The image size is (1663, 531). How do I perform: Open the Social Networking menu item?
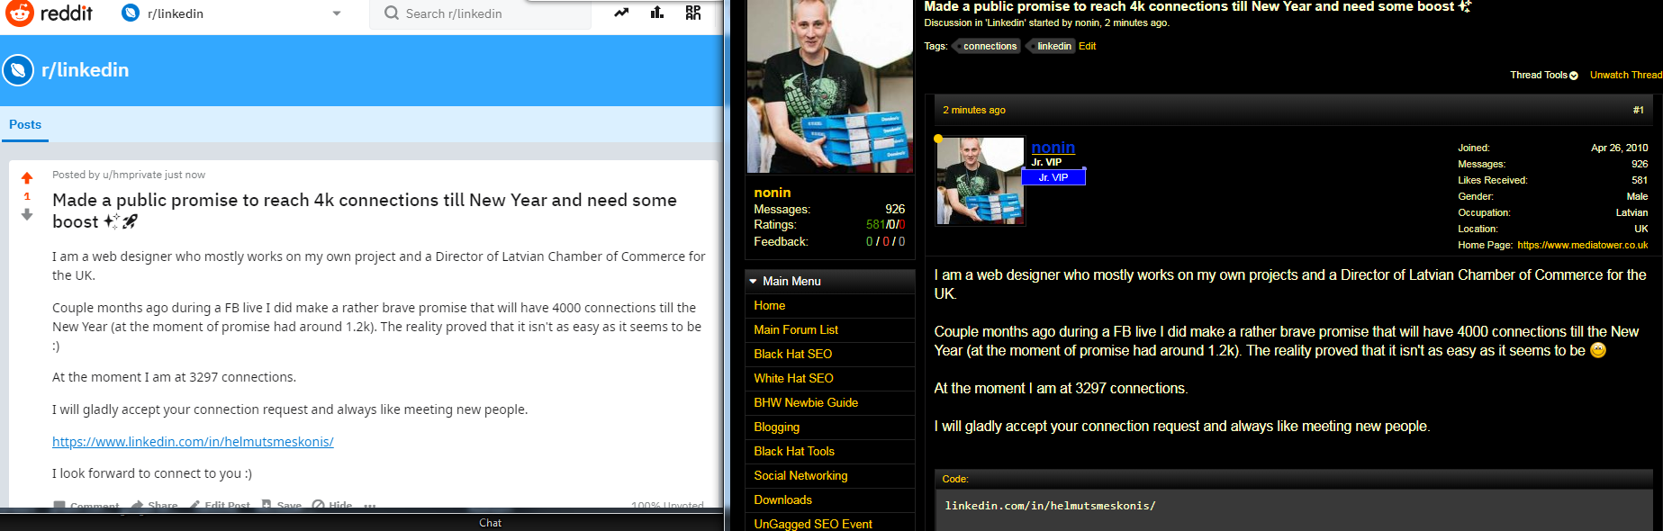[800, 475]
